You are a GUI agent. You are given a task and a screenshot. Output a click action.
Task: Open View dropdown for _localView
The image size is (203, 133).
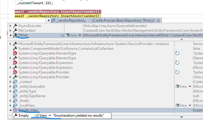[x=190, y=105]
